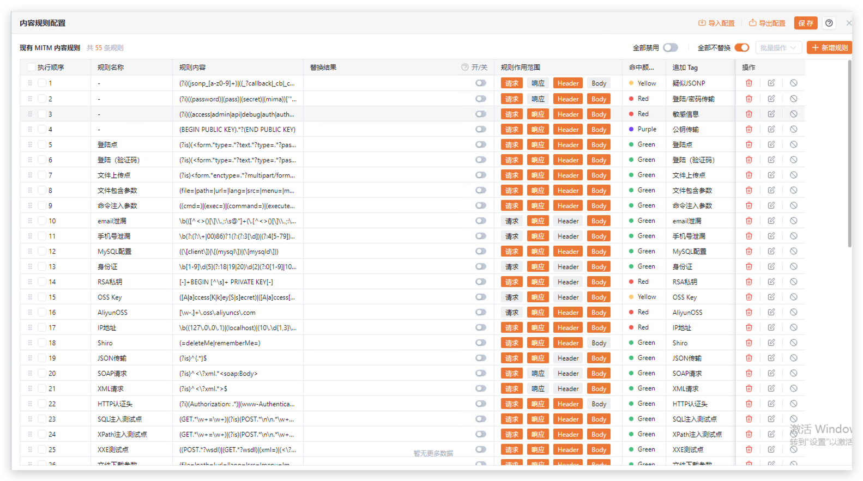
Task: Toggle the 请求 scope tag for rule 10
Action: click(x=511, y=221)
